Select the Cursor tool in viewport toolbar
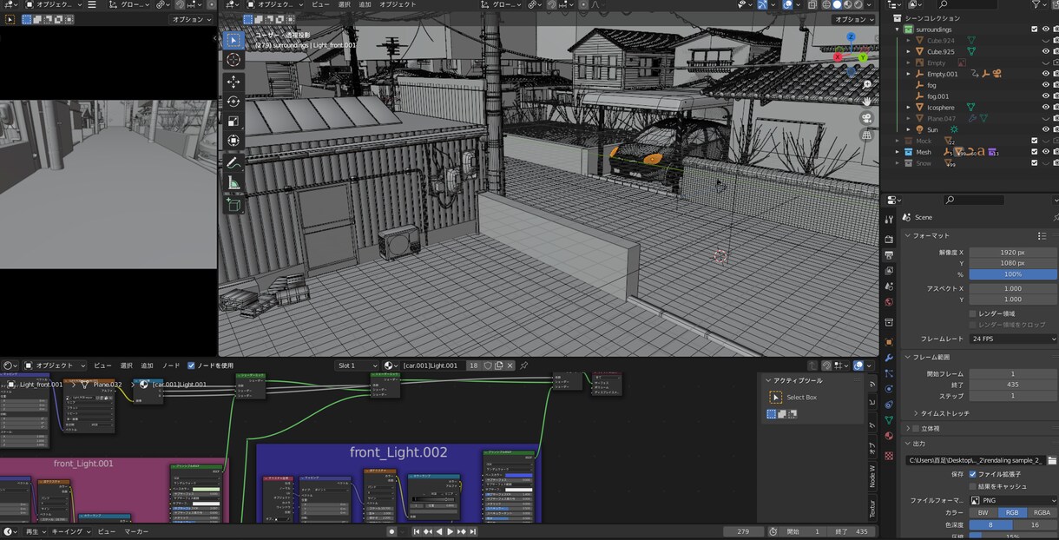 (233, 60)
